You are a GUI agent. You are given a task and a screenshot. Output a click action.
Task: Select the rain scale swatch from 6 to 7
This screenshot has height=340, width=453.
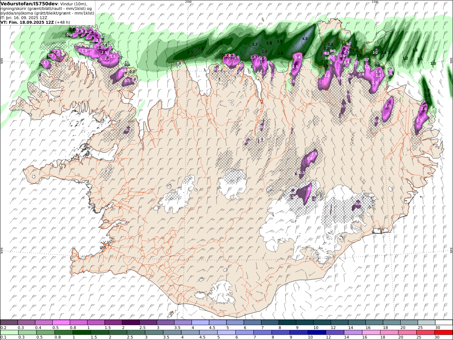(244, 332)
